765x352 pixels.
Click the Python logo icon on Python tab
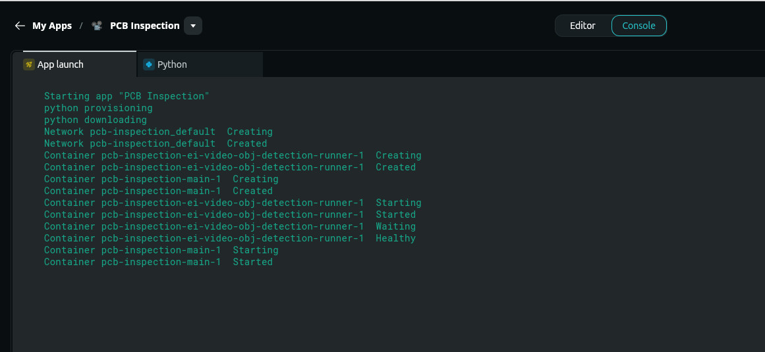[149, 64]
